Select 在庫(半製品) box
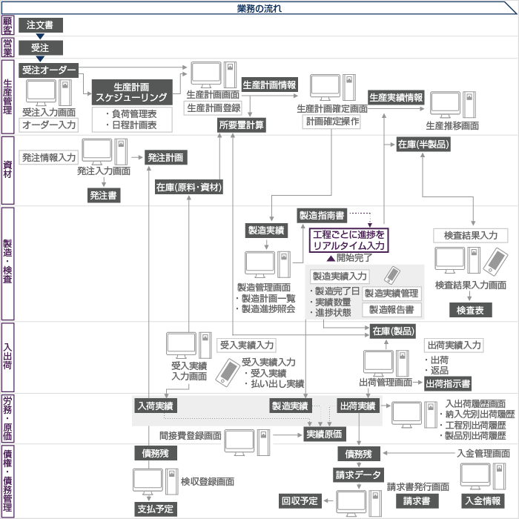 (x=423, y=145)
